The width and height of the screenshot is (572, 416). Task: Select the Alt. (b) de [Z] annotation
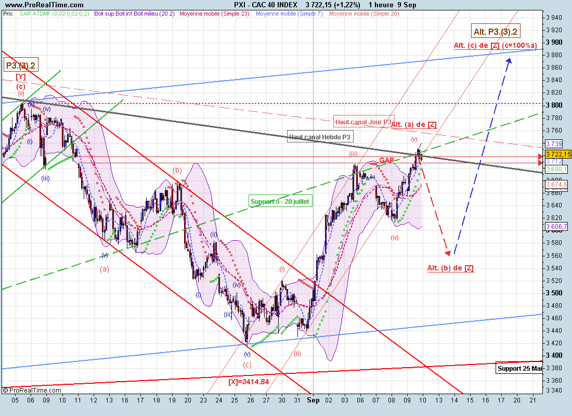(x=450, y=268)
